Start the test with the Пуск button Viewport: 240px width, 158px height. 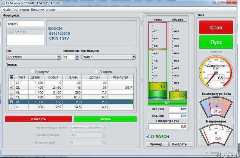click(x=216, y=42)
